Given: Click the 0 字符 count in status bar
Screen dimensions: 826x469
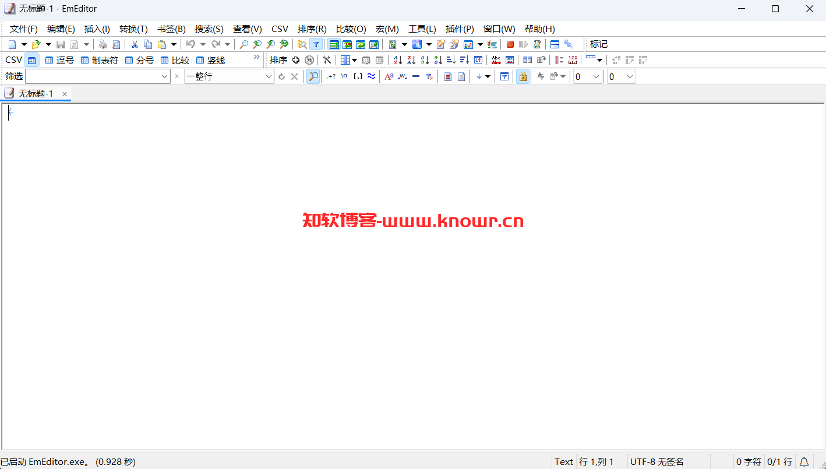Looking at the screenshot, I should (749, 461).
